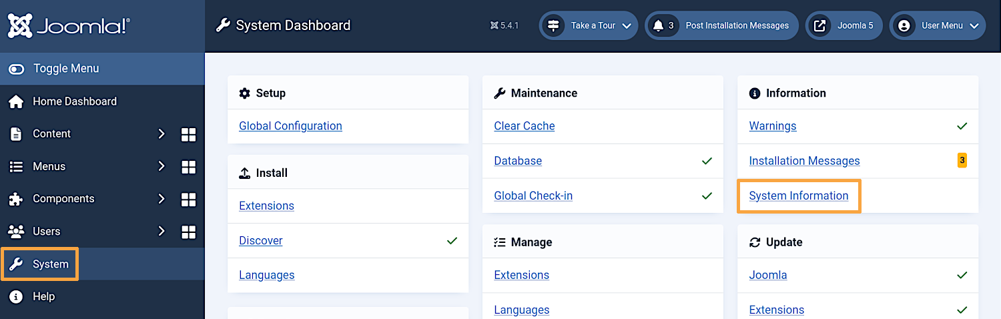Open Joomla 5 site link button
1001x319 pixels.
click(x=844, y=26)
